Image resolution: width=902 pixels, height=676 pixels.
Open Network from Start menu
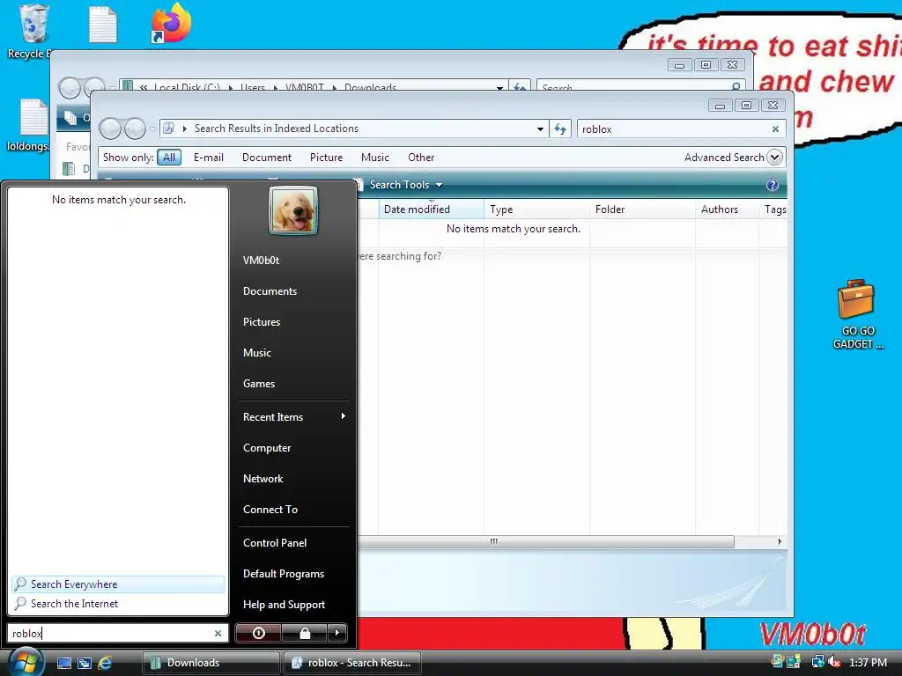tap(262, 479)
